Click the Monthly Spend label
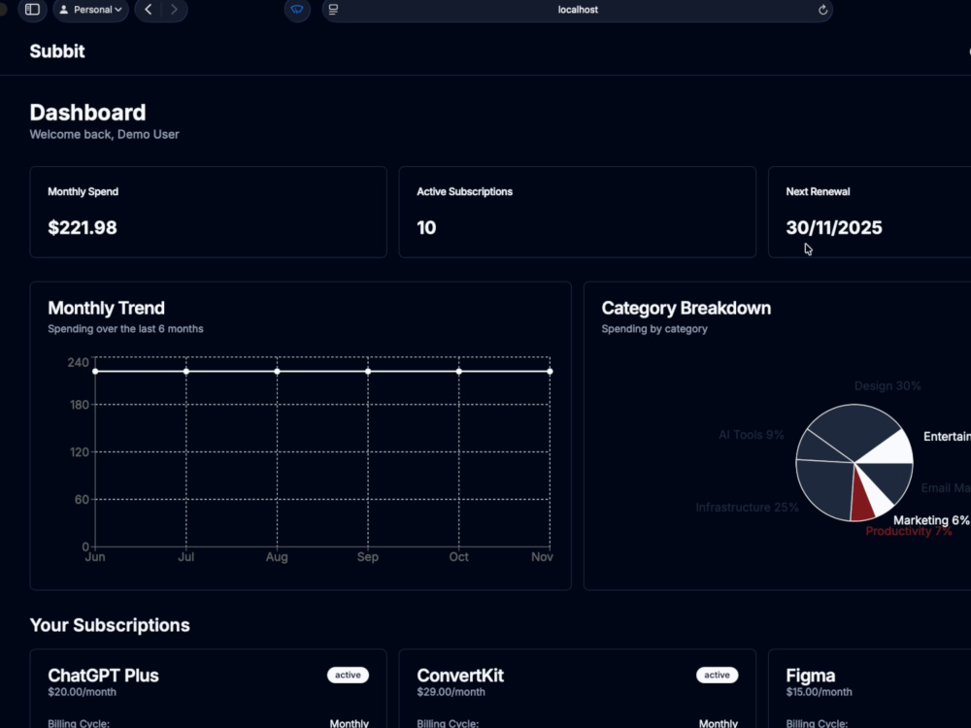The image size is (971, 728). pos(83,192)
